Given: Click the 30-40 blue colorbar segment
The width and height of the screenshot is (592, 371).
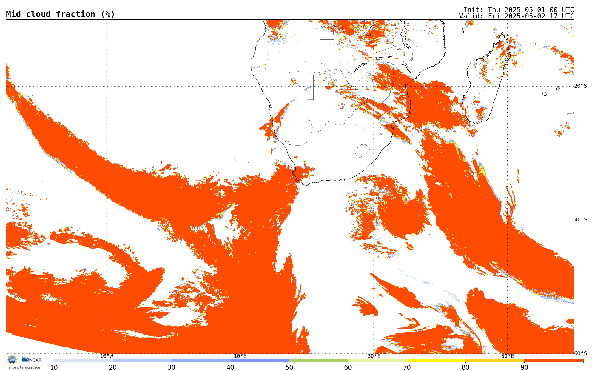Looking at the screenshot, I should click(x=201, y=361).
